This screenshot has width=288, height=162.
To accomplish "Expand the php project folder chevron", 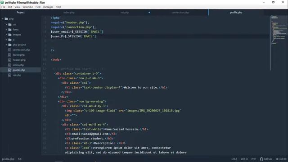I will click(x=6, y=45).
